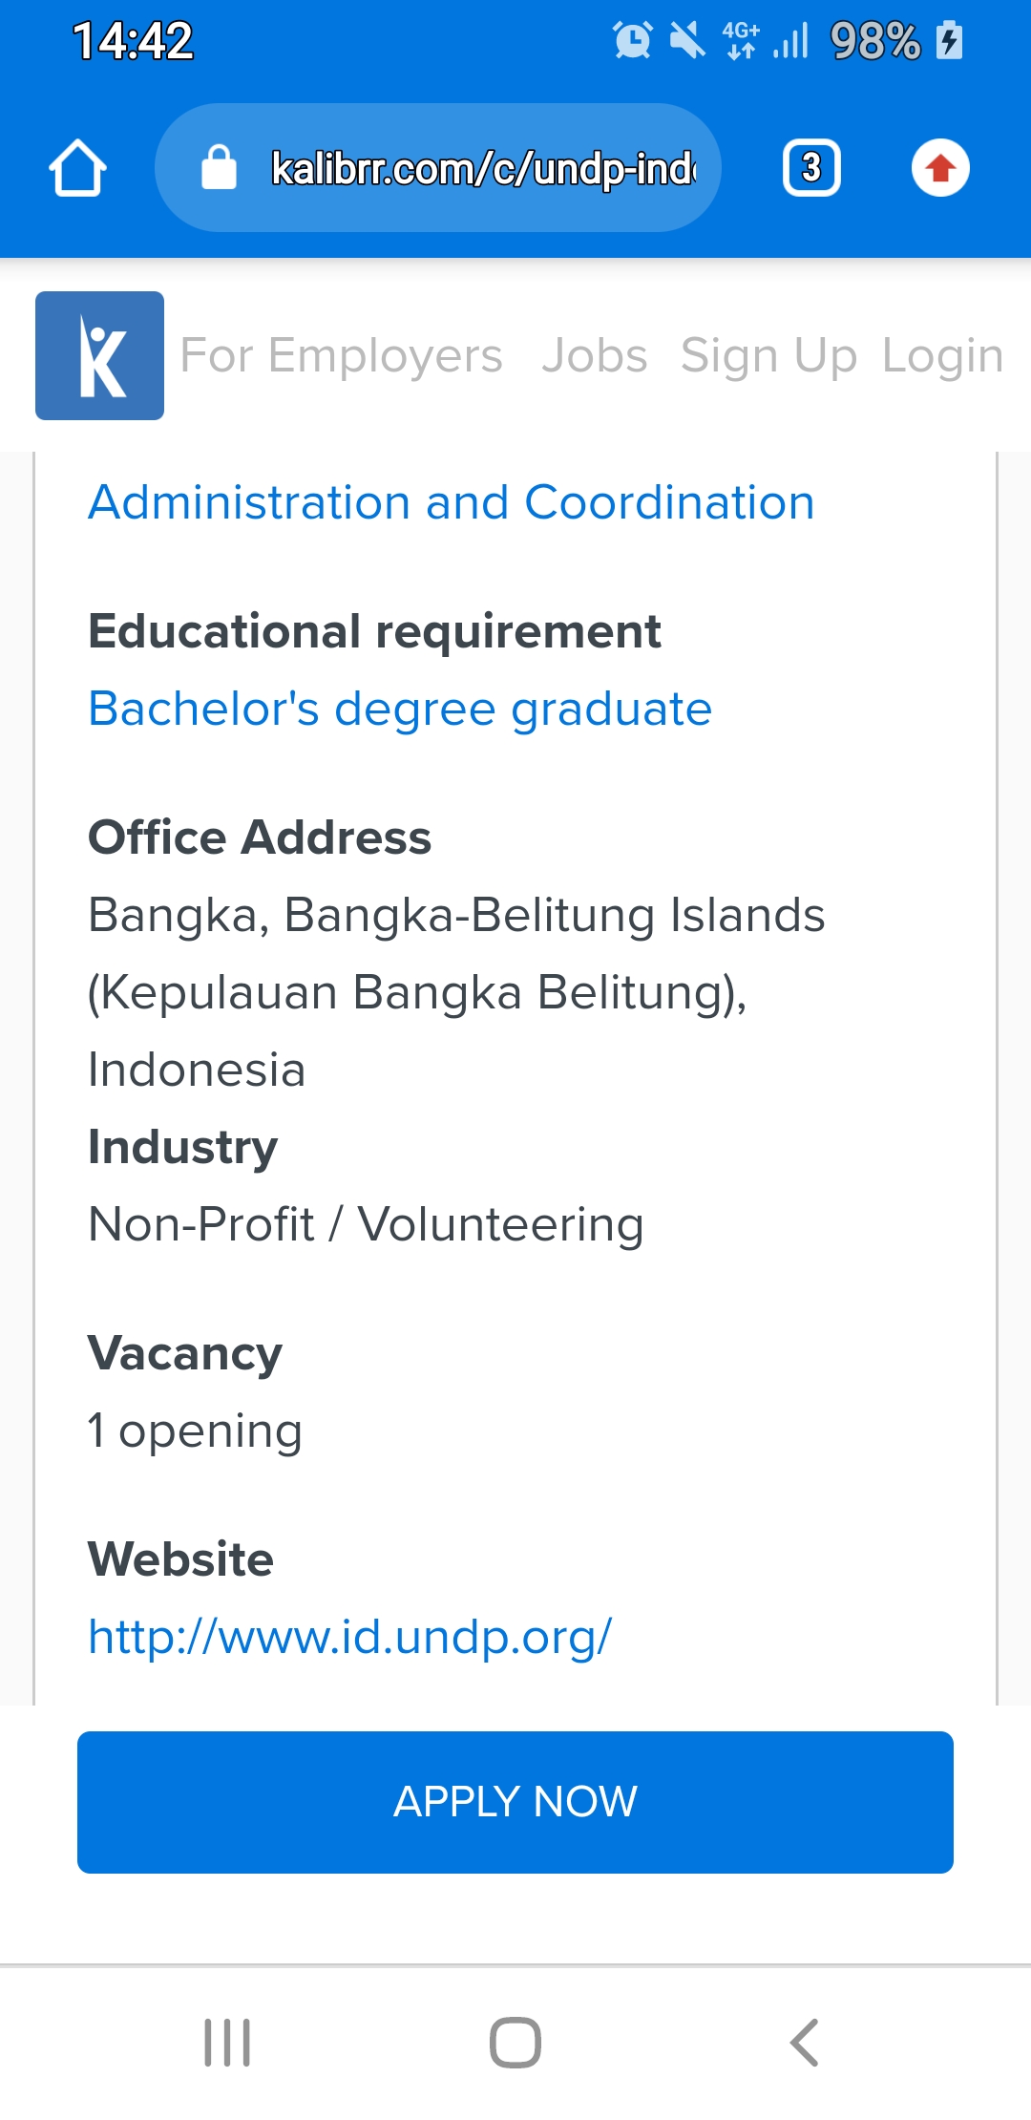Tap the kalibrr.com URL address bar
1031x2120 pixels.
point(482,168)
